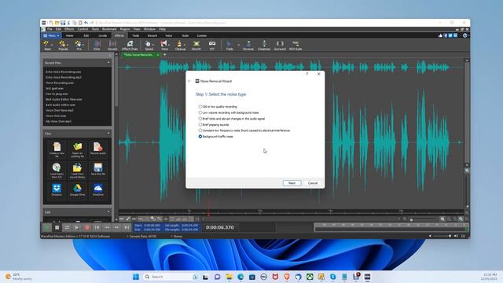This screenshot has height=283, width=503.
Task: Collapse the Recent Files panel
Action: [108, 63]
